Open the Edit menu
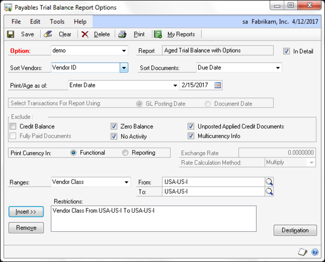Image resolution: width=325 pixels, height=262 pixels. click(35, 21)
